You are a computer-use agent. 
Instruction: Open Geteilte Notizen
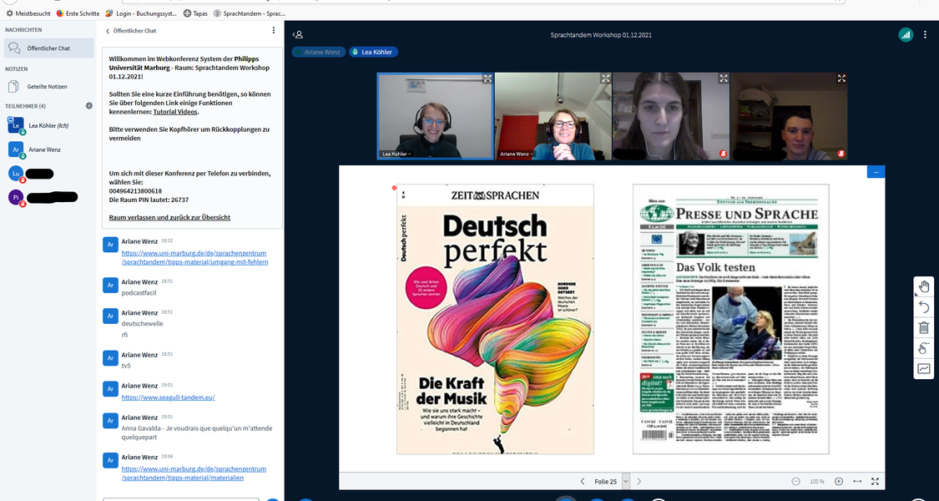pyautogui.click(x=48, y=86)
